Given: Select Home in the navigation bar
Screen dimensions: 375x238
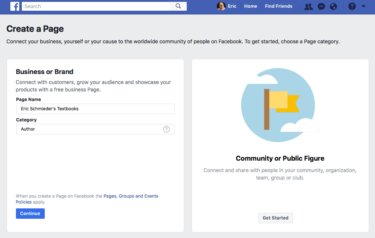Looking at the screenshot, I should [x=250, y=6].
